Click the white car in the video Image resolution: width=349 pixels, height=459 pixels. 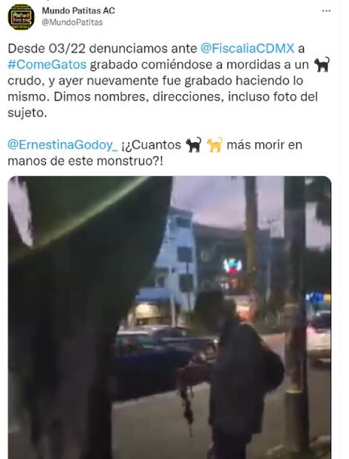[x=319, y=337]
